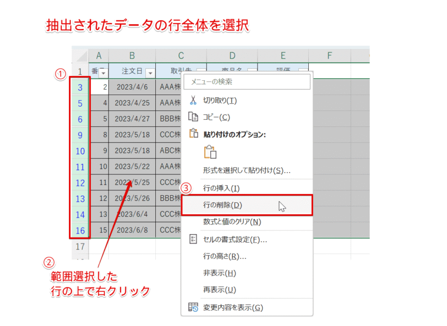
Task: Select column D header
Action: 232,56
